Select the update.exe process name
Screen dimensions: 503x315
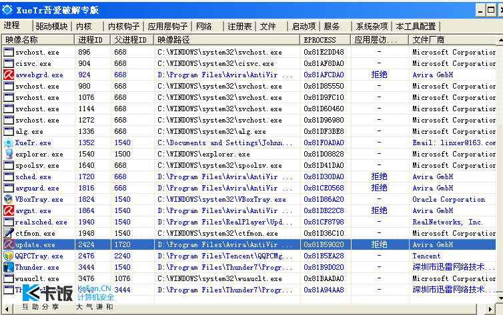(x=35, y=245)
